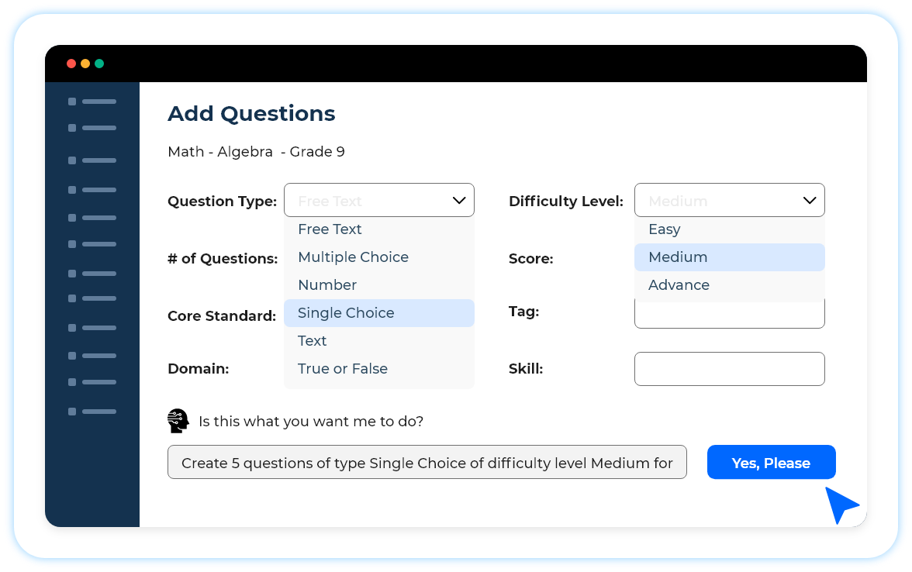The width and height of the screenshot is (912, 572).
Task: Click the green window dot
Action: [99, 64]
